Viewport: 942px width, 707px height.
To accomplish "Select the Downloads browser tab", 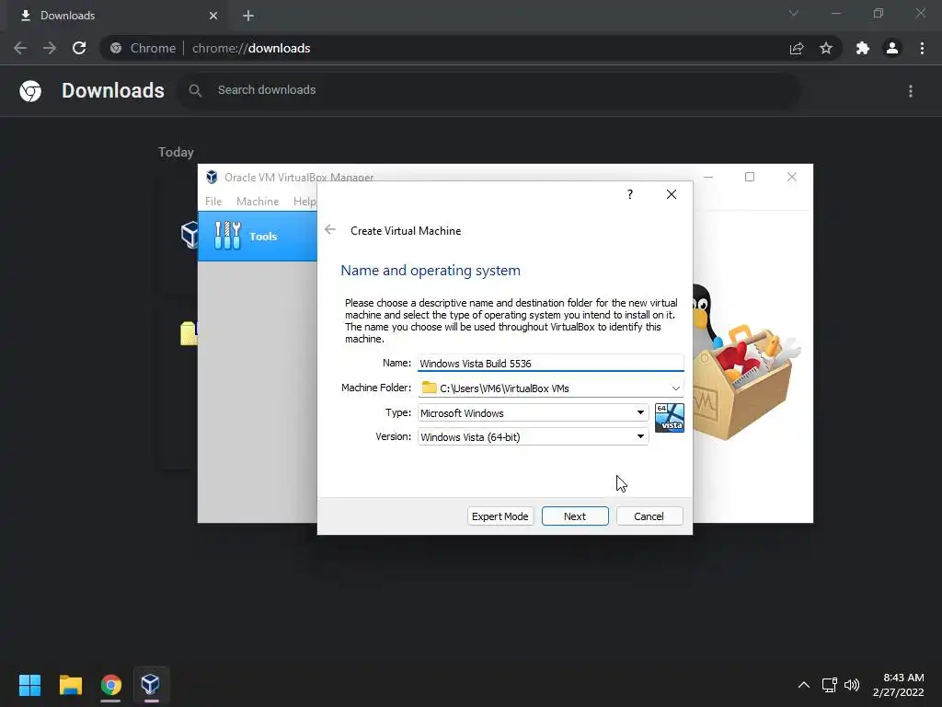I will coord(119,16).
